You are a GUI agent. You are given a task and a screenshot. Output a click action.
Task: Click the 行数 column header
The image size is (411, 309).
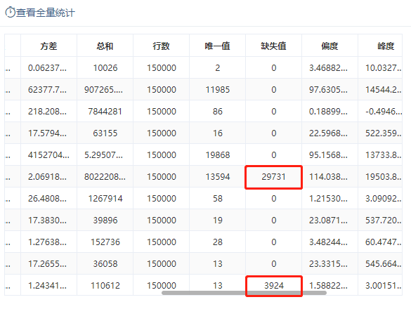click(x=161, y=46)
